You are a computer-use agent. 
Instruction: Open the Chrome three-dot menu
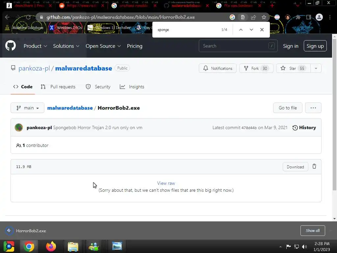pyautogui.click(x=330, y=17)
